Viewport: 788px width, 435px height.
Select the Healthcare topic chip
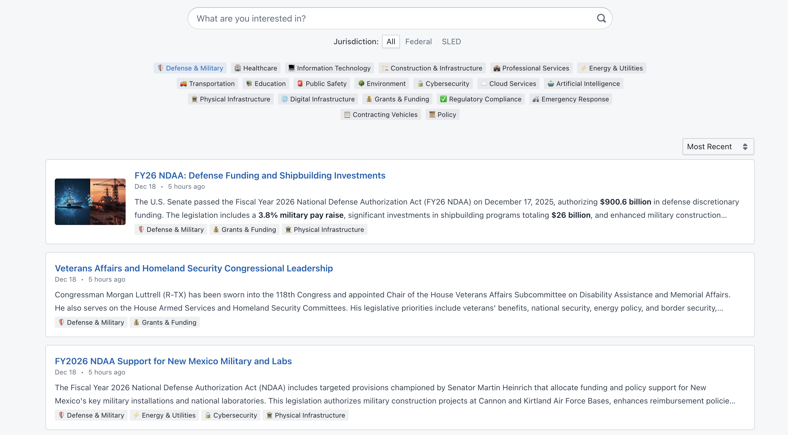[256, 68]
